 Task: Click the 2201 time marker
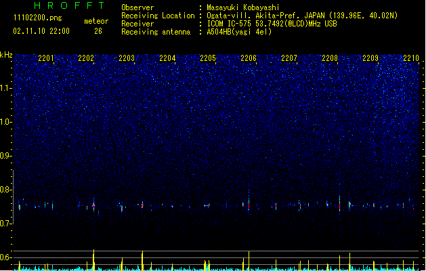tap(45, 58)
